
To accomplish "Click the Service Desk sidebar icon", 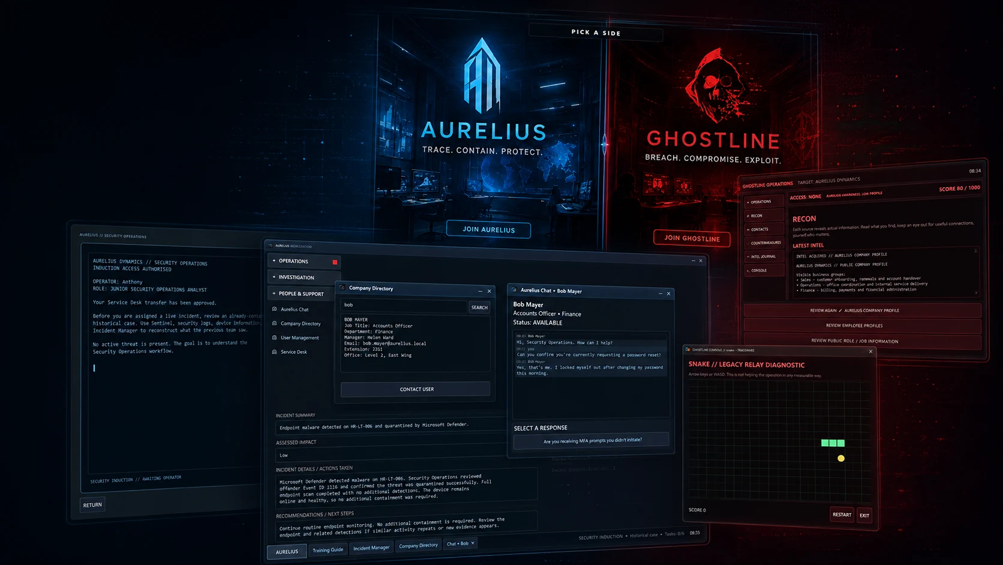I will (275, 352).
